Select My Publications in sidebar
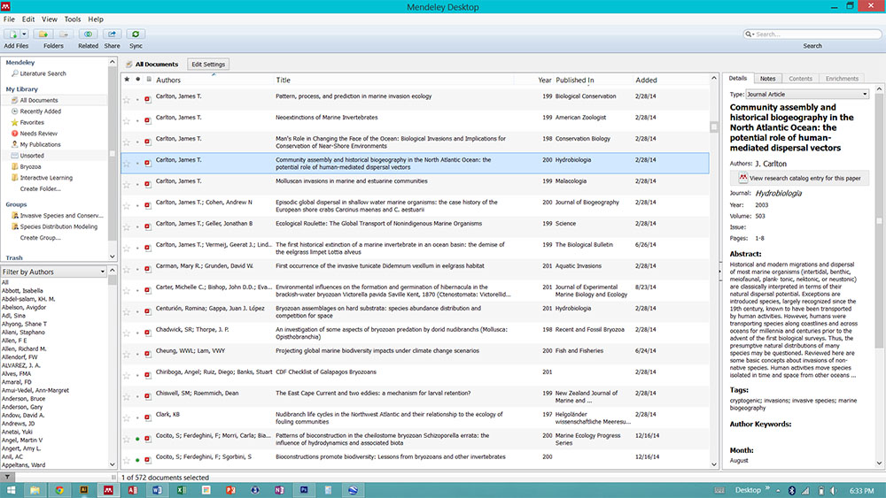The width and height of the screenshot is (886, 498). click(40, 145)
